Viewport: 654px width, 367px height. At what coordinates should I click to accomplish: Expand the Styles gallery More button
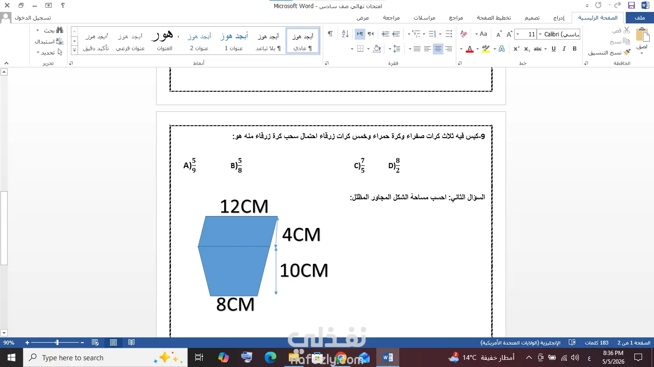[x=75, y=50]
